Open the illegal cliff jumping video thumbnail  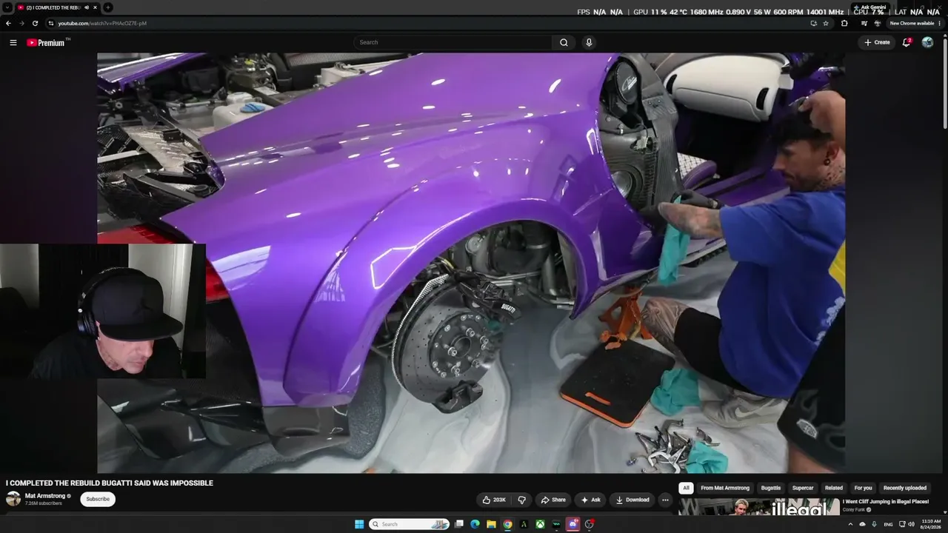point(759,507)
